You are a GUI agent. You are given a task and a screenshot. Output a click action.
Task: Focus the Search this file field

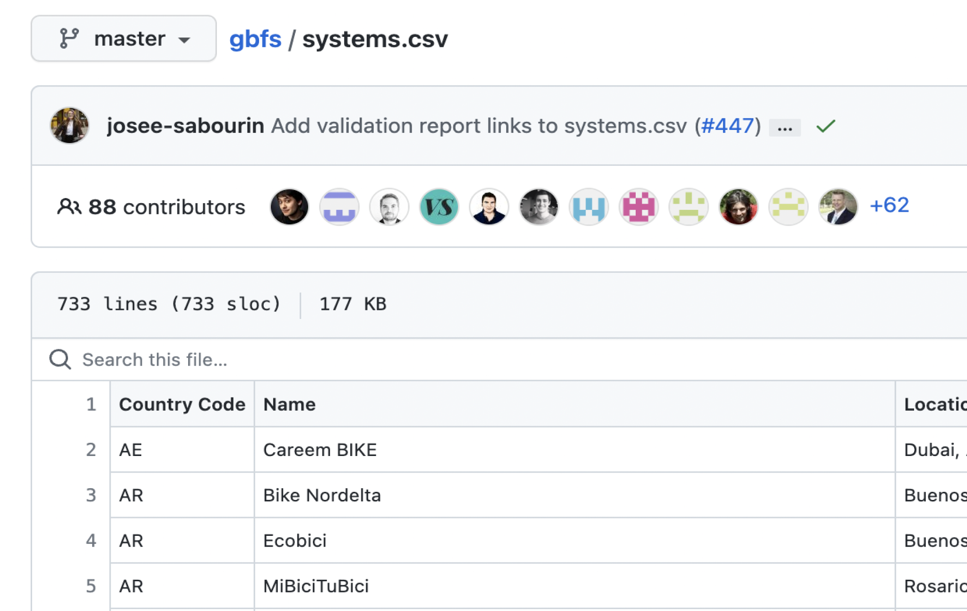pos(499,360)
